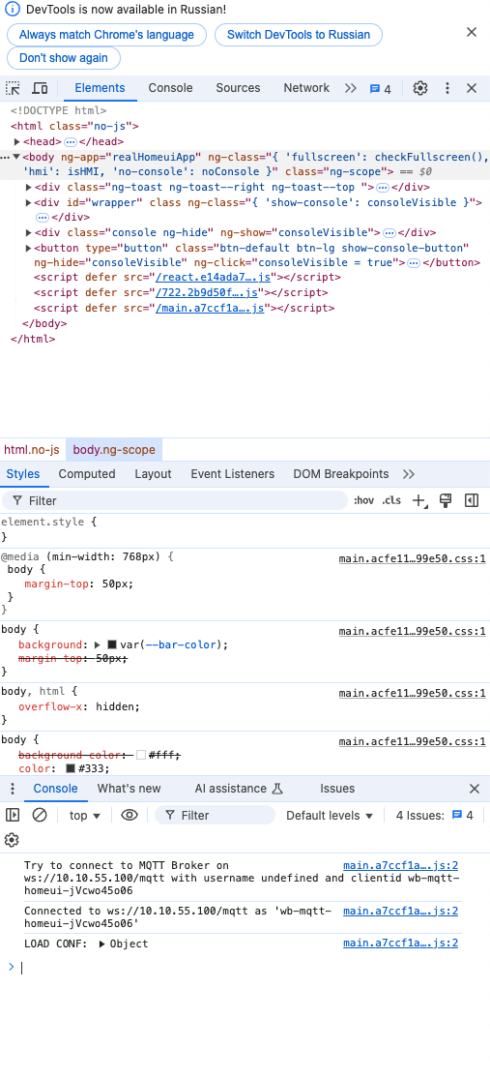Open the 4 issues badge in top toolbar
Viewport: 490px width, 1078px height.
coord(380,89)
